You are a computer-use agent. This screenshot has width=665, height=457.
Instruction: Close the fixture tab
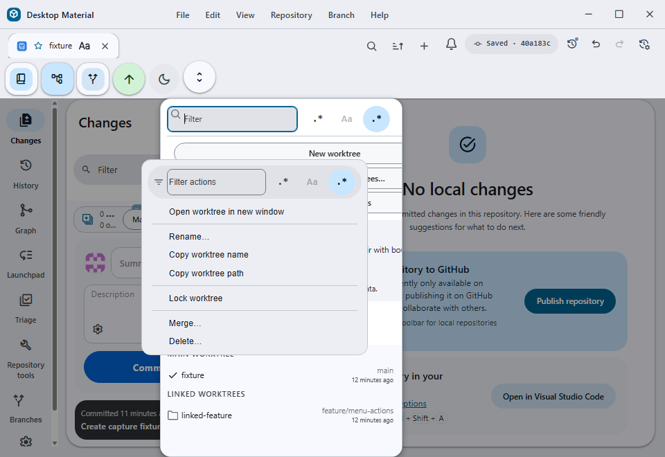pyautogui.click(x=105, y=46)
